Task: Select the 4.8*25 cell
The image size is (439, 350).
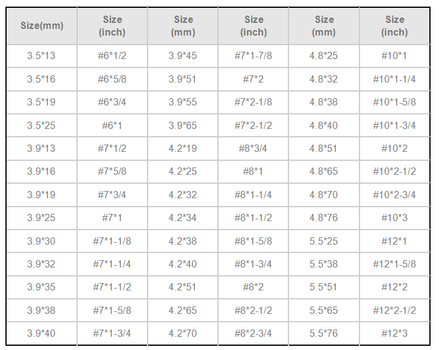Action: click(x=324, y=55)
